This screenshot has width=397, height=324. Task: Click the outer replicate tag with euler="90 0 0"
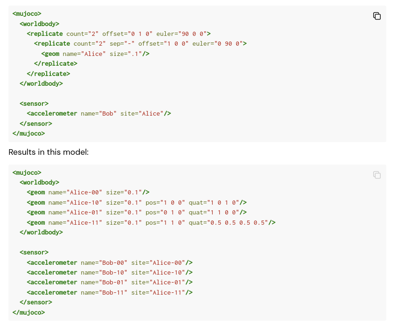pyautogui.click(x=118, y=34)
